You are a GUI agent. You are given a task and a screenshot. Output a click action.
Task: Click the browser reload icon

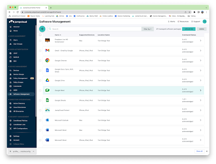tap(18, 12)
